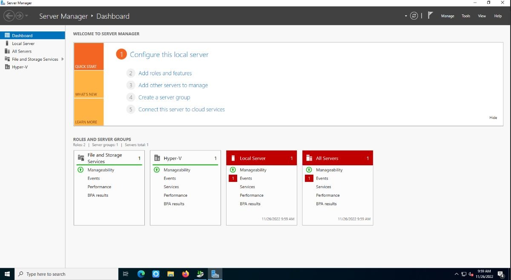Viewport: 511px width, 280px height.
Task: Click the What's New tile
Action: coord(89,84)
